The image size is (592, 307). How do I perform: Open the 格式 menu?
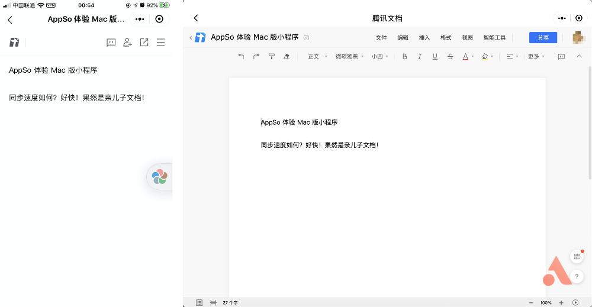coord(446,37)
